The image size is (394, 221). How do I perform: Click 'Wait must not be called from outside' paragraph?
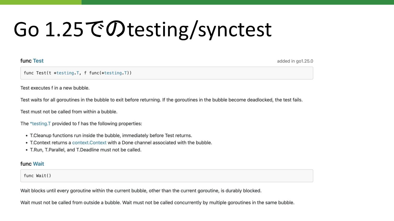click(157, 203)
